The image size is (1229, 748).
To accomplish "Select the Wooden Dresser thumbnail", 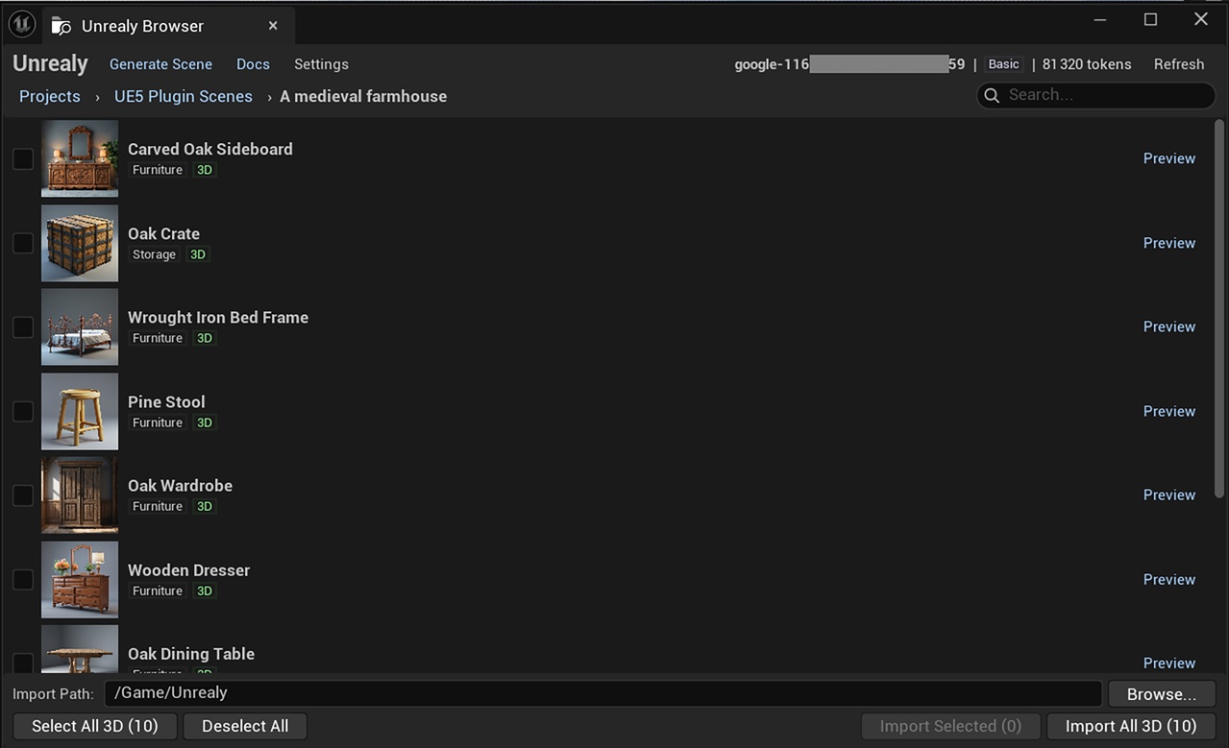I will coord(80,580).
